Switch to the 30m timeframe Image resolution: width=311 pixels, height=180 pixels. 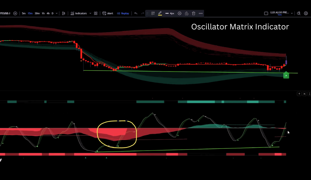tap(37, 13)
